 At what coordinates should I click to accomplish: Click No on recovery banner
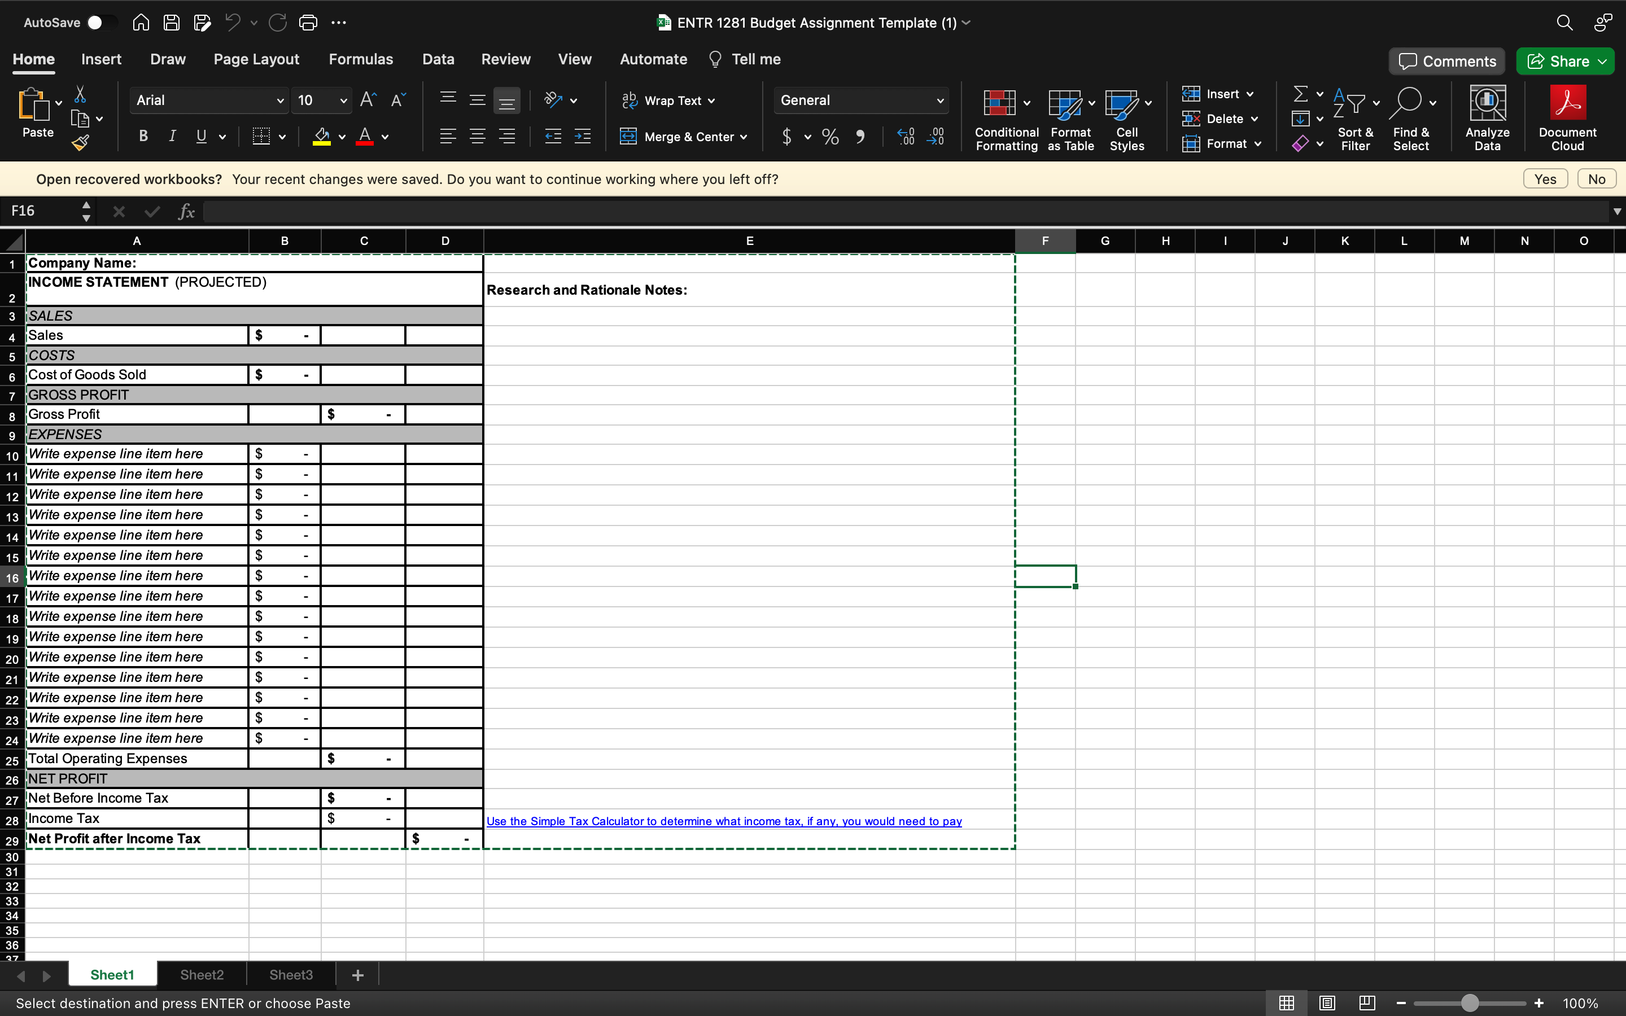pyautogui.click(x=1597, y=179)
